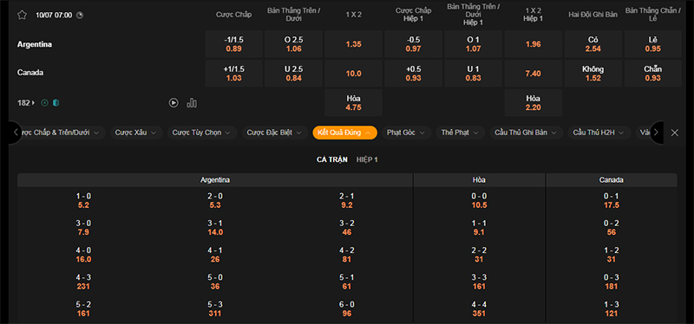This screenshot has width=694, height=324.
Task: Expand the Cược Xâu category
Action: (136, 133)
